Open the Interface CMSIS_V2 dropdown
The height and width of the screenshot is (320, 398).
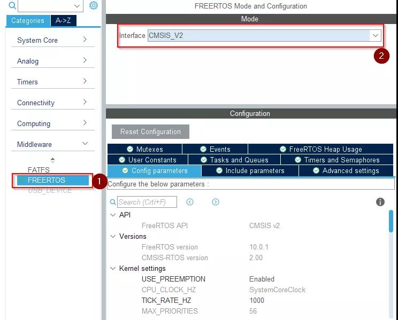[x=376, y=36]
